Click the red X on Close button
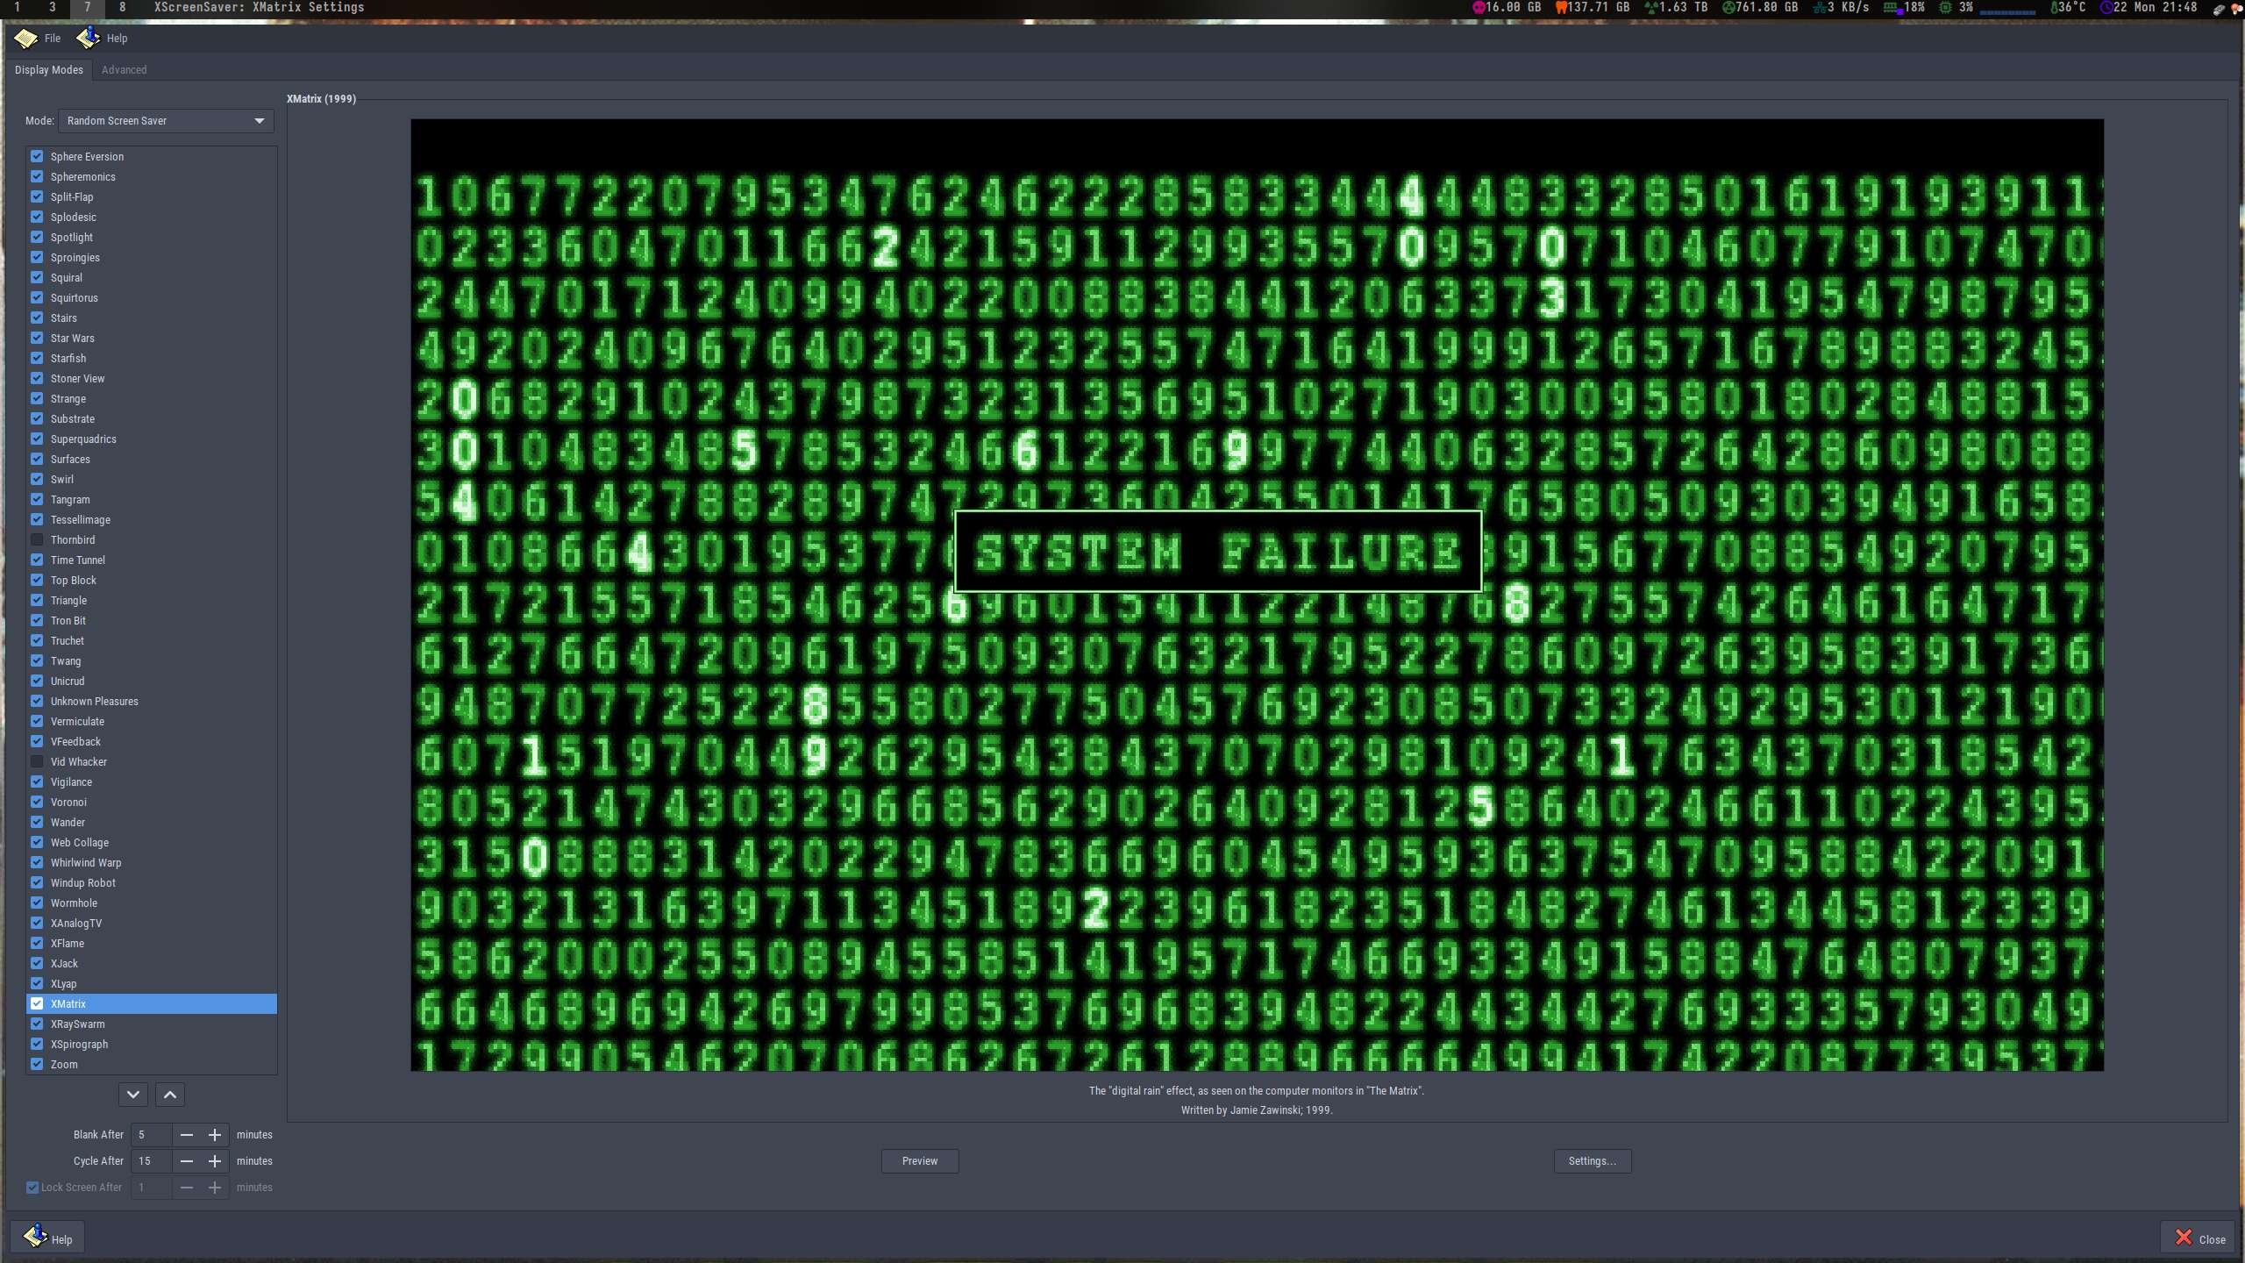The image size is (2245, 1263). [x=2184, y=1238]
